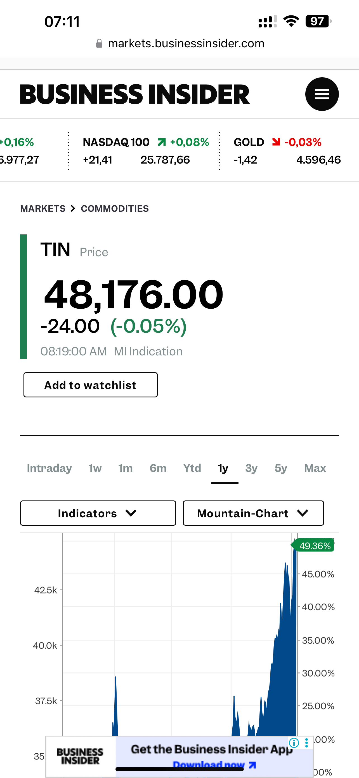The image size is (359, 778).
Task: Open the hamburger menu button
Action: point(322,94)
